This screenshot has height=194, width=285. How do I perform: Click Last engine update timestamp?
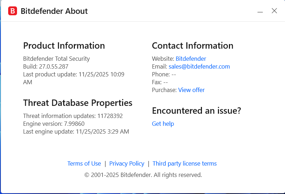(76, 131)
